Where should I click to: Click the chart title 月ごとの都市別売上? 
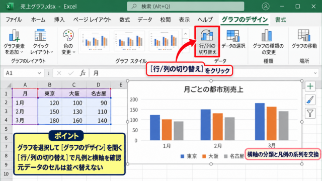click(x=213, y=89)
